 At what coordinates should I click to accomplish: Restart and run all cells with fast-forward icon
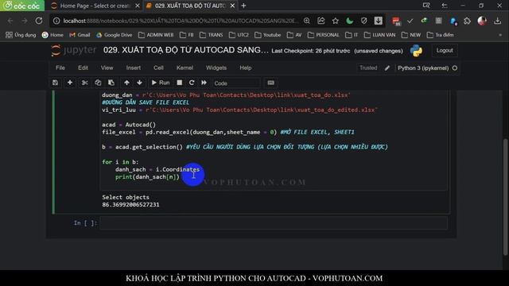(204, 83)
